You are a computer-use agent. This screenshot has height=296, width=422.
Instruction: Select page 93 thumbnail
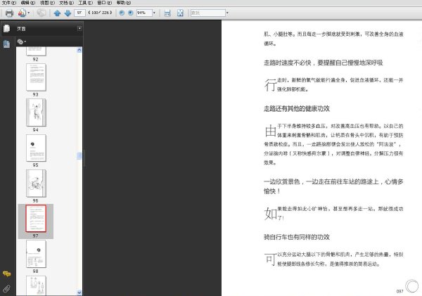coord(36,77)
